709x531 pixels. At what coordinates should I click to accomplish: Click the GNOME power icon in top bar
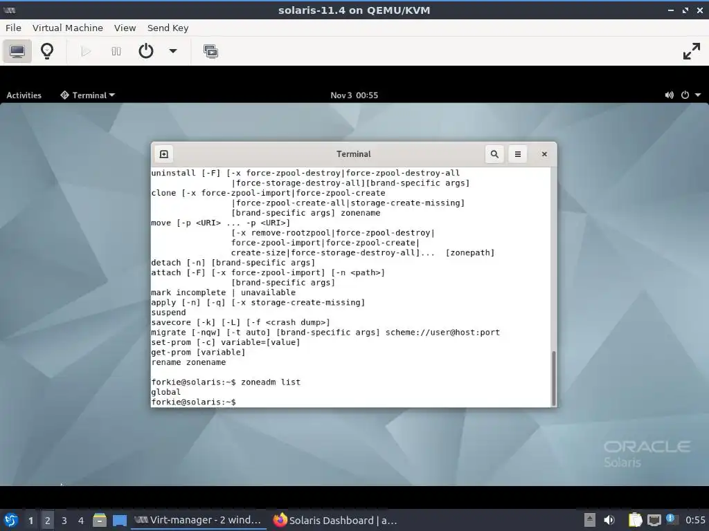[685, 95]
